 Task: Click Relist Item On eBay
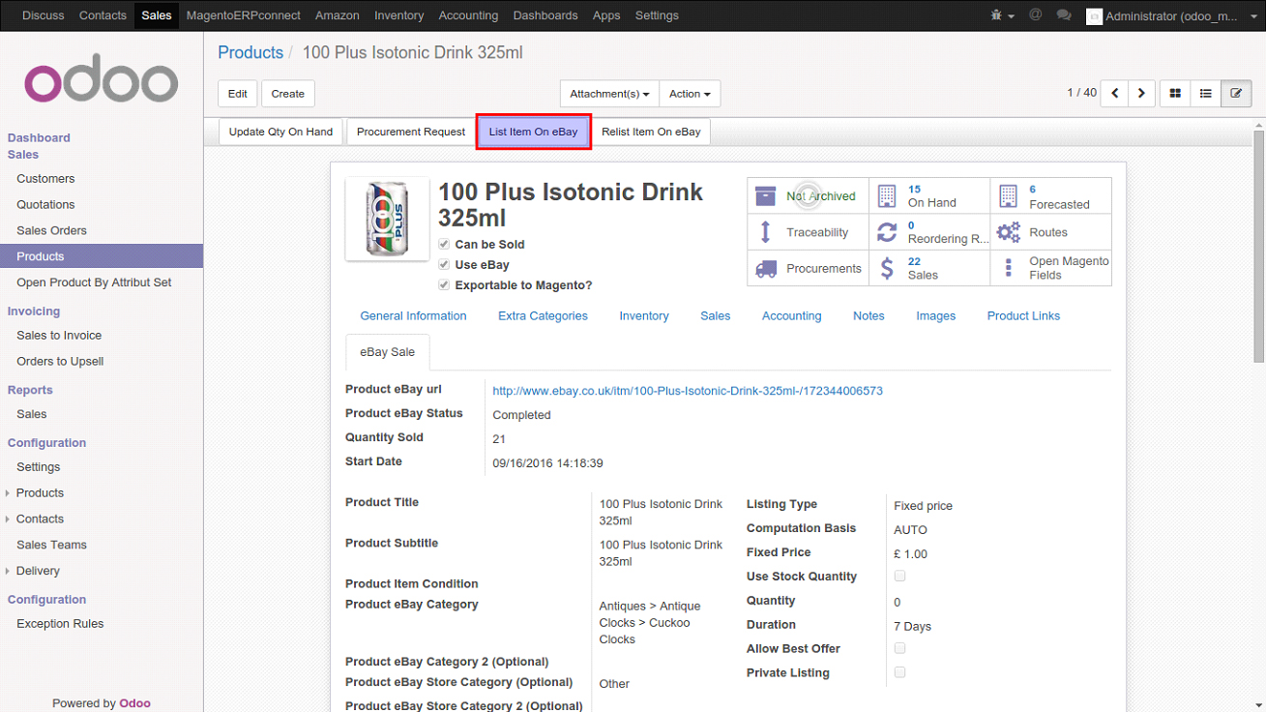click(x=651, y=132)
